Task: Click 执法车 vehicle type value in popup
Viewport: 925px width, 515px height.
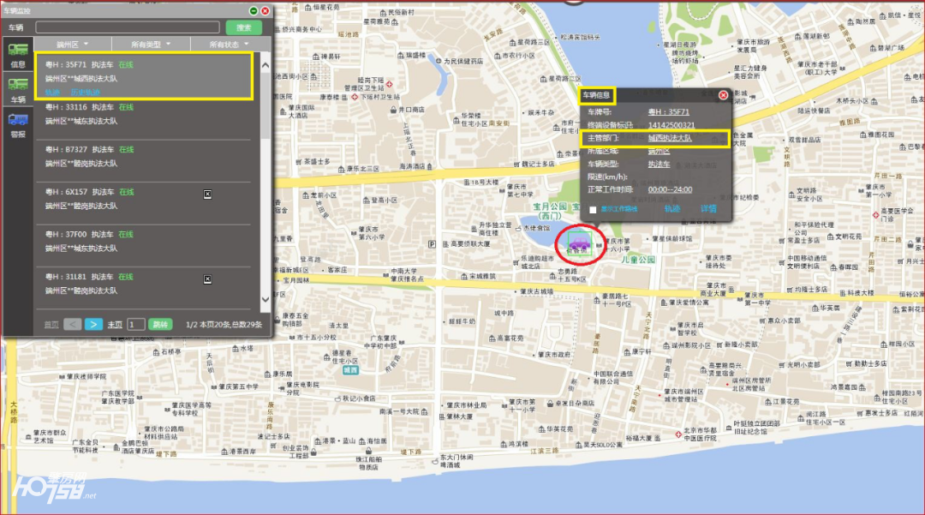Action: click(x=659, y=164)
